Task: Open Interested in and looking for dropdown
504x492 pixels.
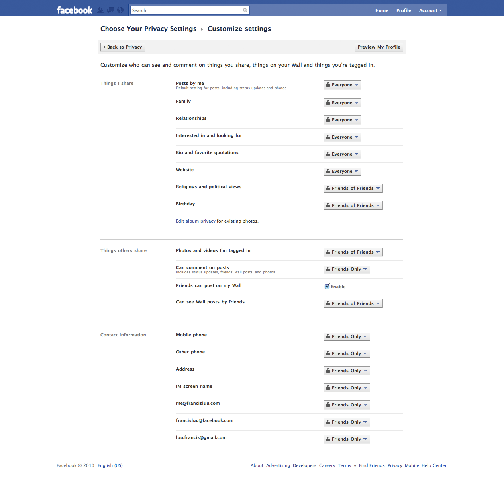Action: (x=342, y=137)
